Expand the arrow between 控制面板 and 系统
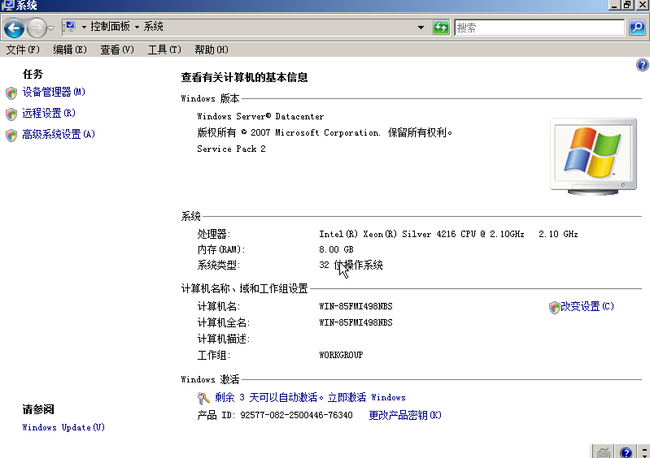 pos(137,28)
